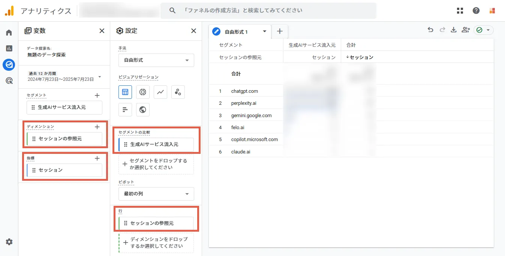
Task: Select the donut chart visualization
Action: click(143, 92)
